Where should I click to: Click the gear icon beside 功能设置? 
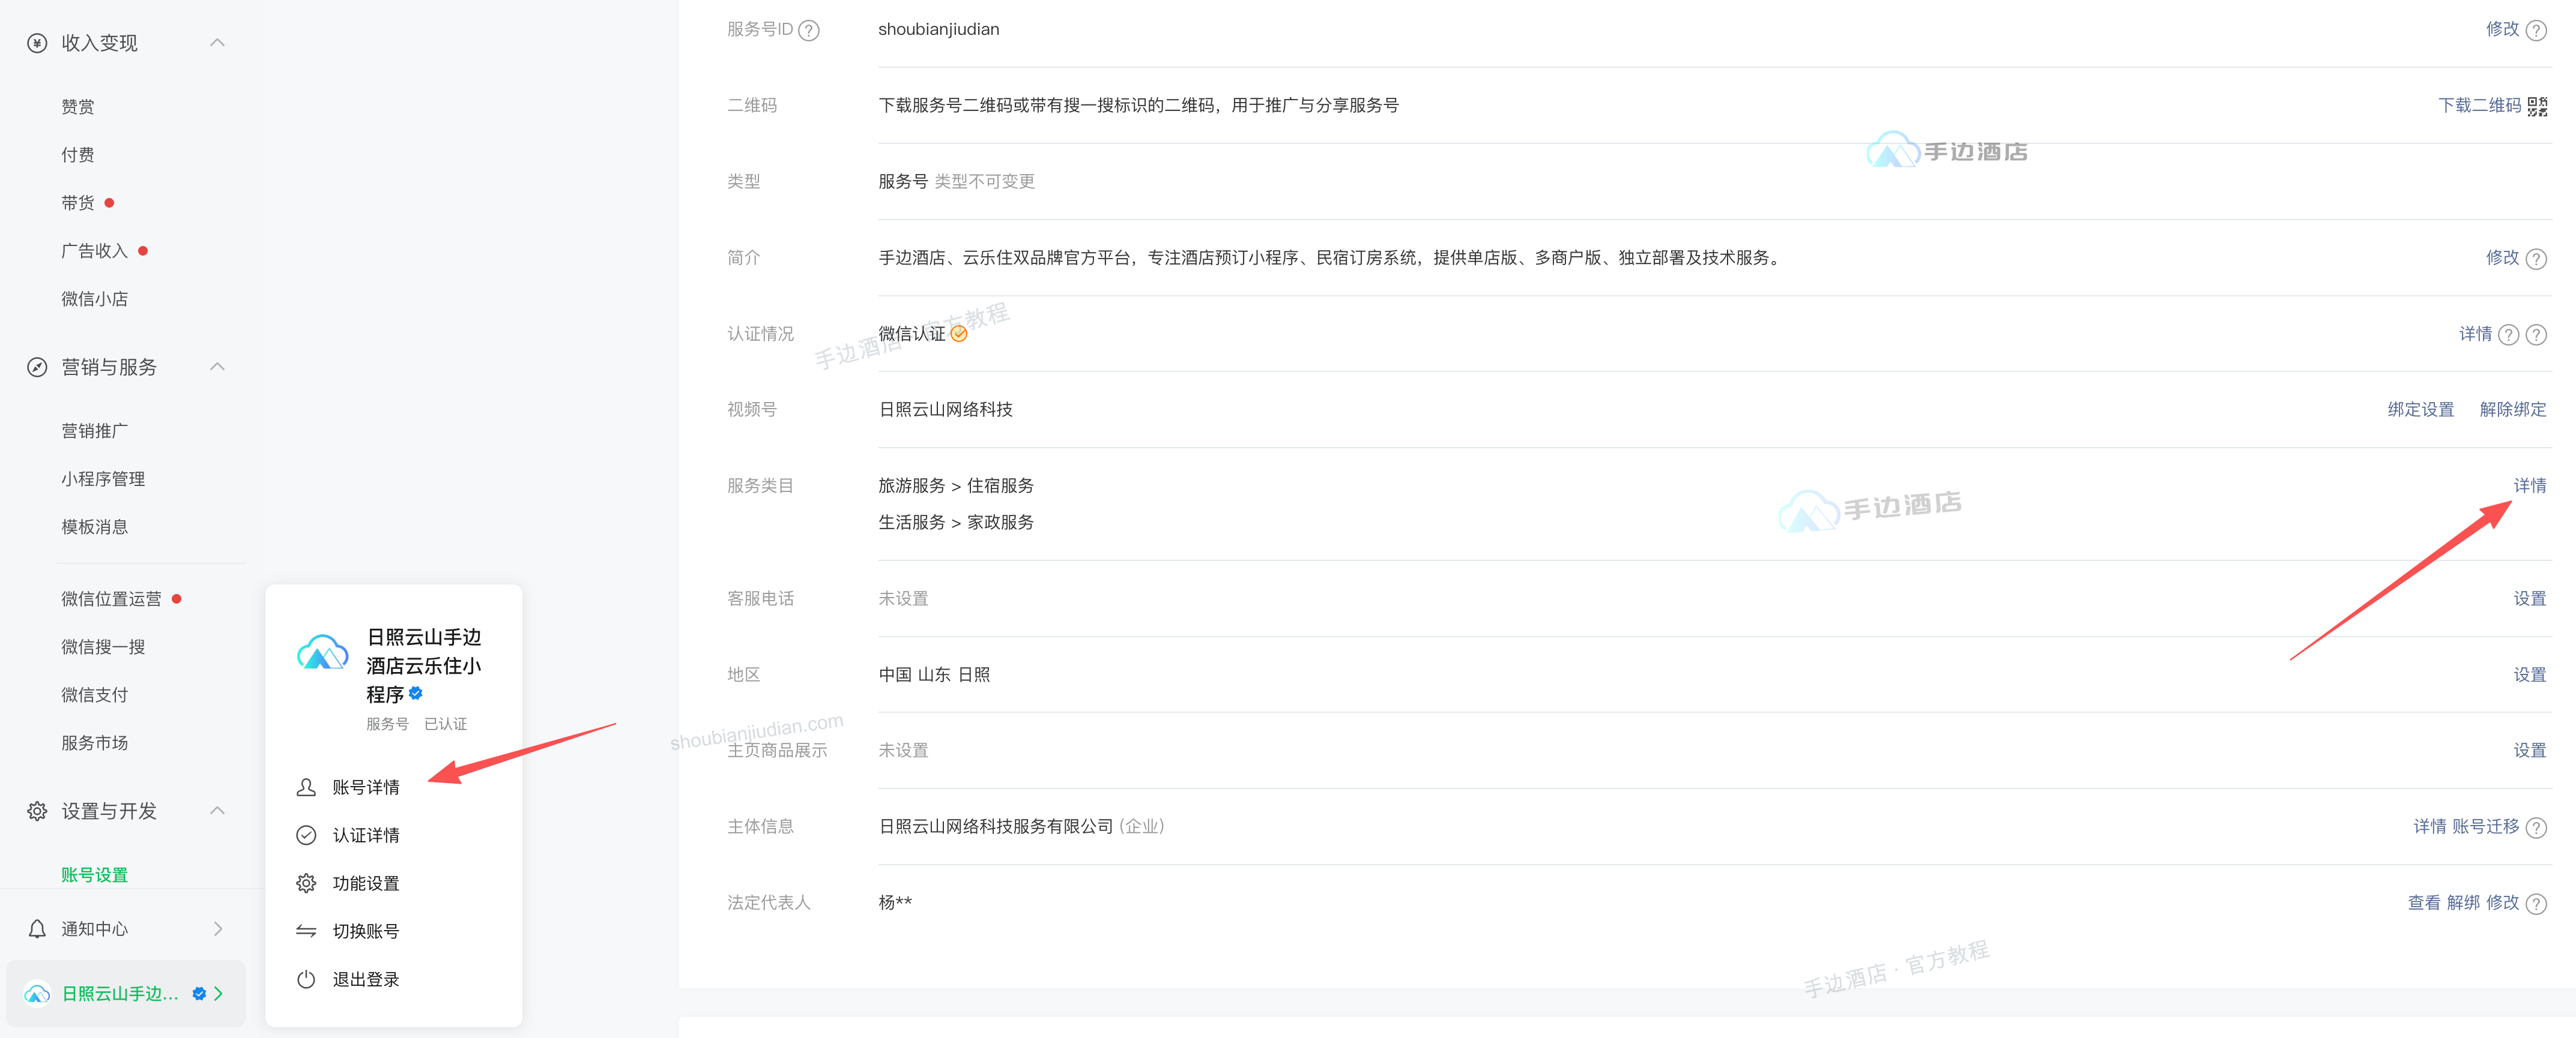pos(306,883)
